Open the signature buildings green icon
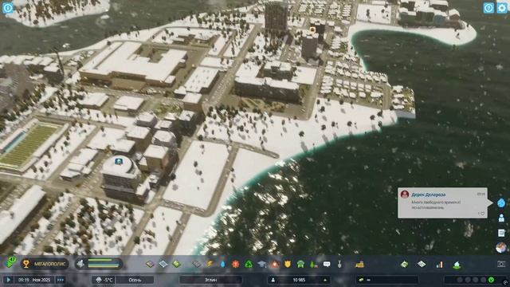This screenshot has width=510, height=287. [x=176, y=264]
